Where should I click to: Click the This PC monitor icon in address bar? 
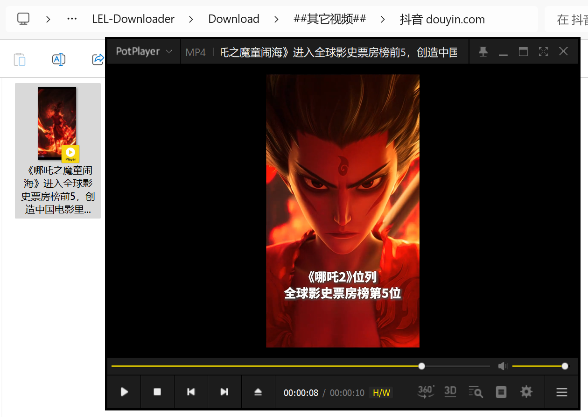tap(23, 19)
